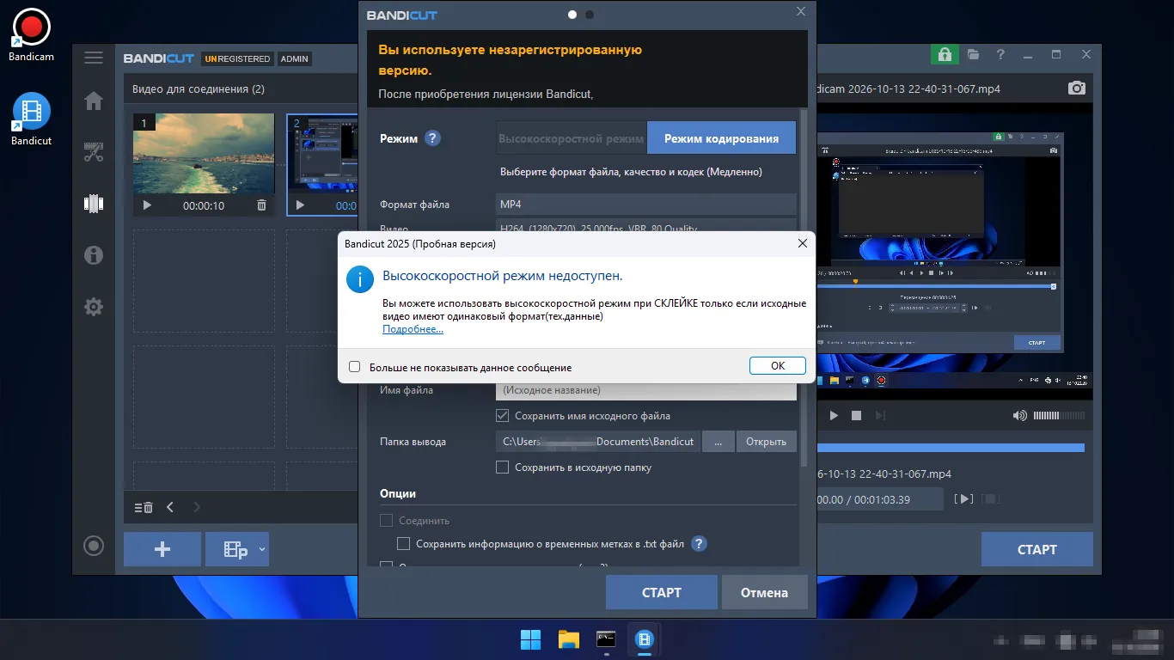Toggle 'Сохранить имя исходного файла' checkbox
The height and width of the screenshot is (660, 1174).
click(x=503, y=416)
